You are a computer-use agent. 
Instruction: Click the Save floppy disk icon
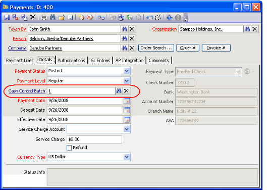point(7,17)
